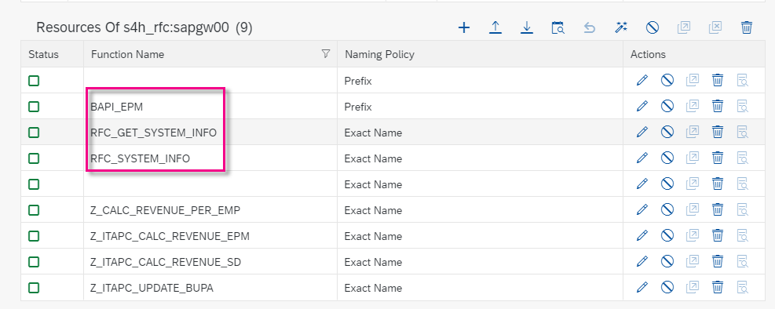Disable the Z_ITAPC_CALC_REVENUE_SD resource
The width and height of the screenshot is (775, 309).
(x=667, y=261)
